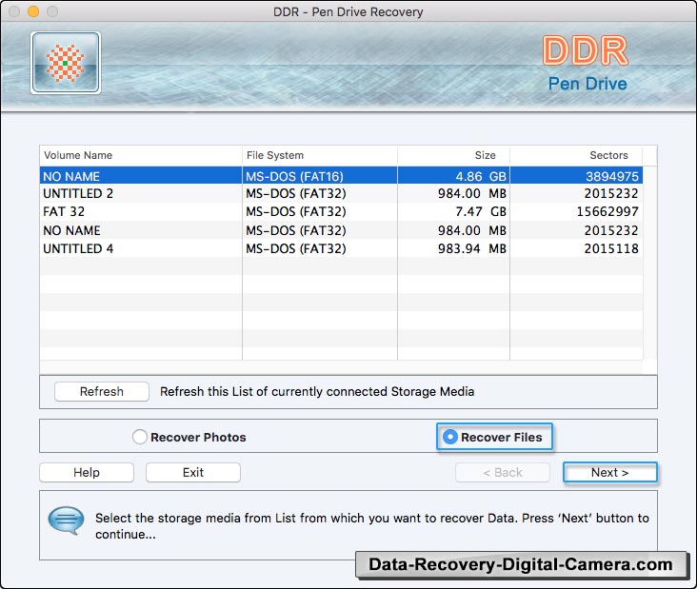
Task: Sort by Sectors column header
Action: click(x=576, y=155)
